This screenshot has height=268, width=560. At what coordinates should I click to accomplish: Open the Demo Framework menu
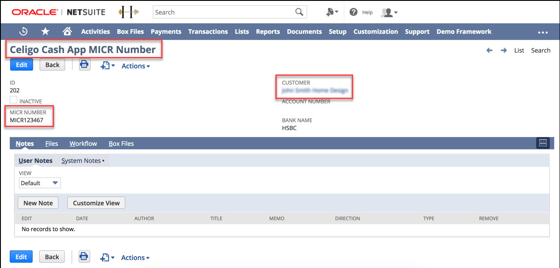pyautogui.click(x=464, y=32)
